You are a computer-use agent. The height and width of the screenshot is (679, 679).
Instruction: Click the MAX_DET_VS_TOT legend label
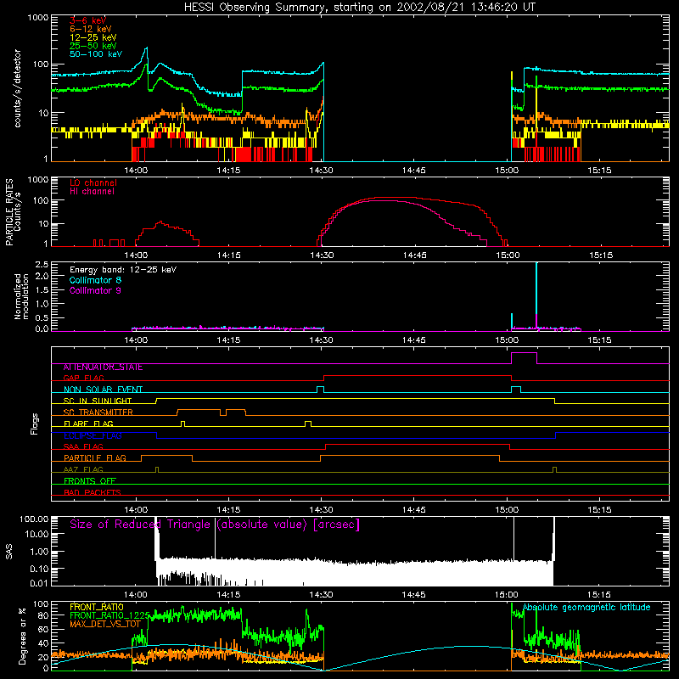[105, 624]
